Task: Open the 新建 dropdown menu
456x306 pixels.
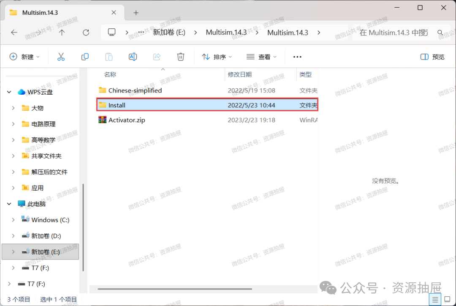Action: [24, 57]
